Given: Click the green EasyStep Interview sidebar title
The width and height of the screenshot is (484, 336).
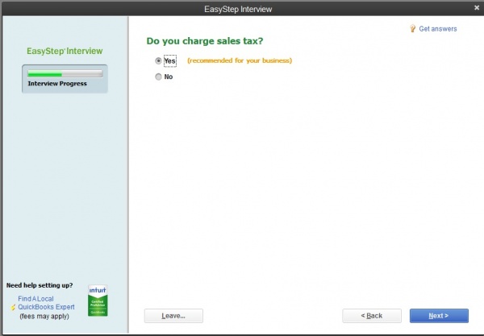Looking at the screenshot, I should click(65, 51).
